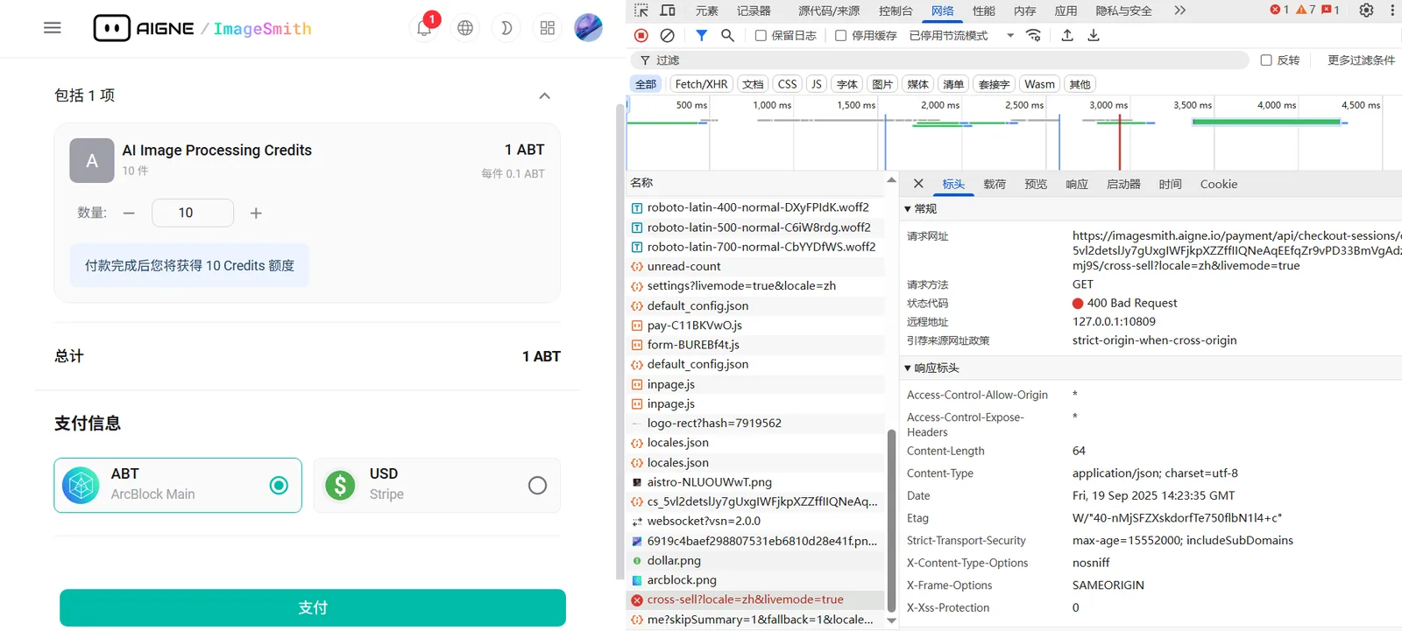
Task: Increase quantity with the plus button
Action: 256,213
